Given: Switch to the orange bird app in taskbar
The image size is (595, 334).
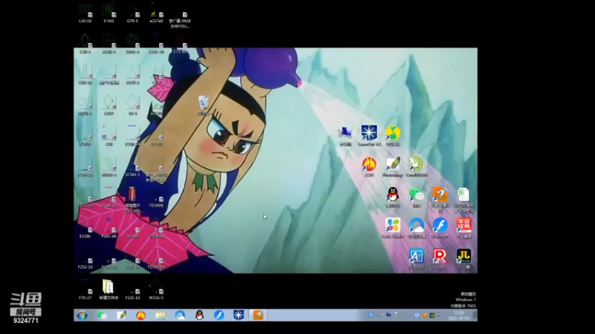Looking at the screenshot, I should 258,315.
